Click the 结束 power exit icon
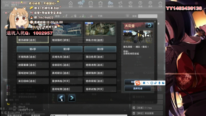 [x=160, y=4]
